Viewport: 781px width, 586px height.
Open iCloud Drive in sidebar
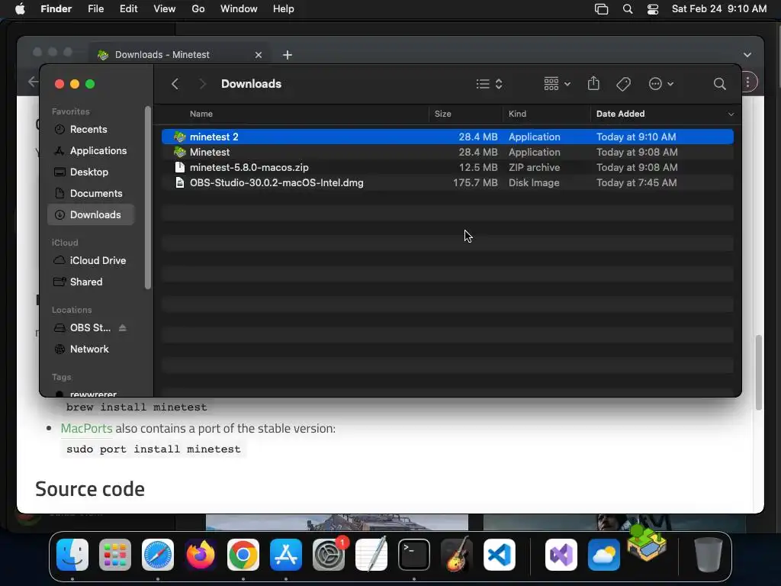[91, 261]
